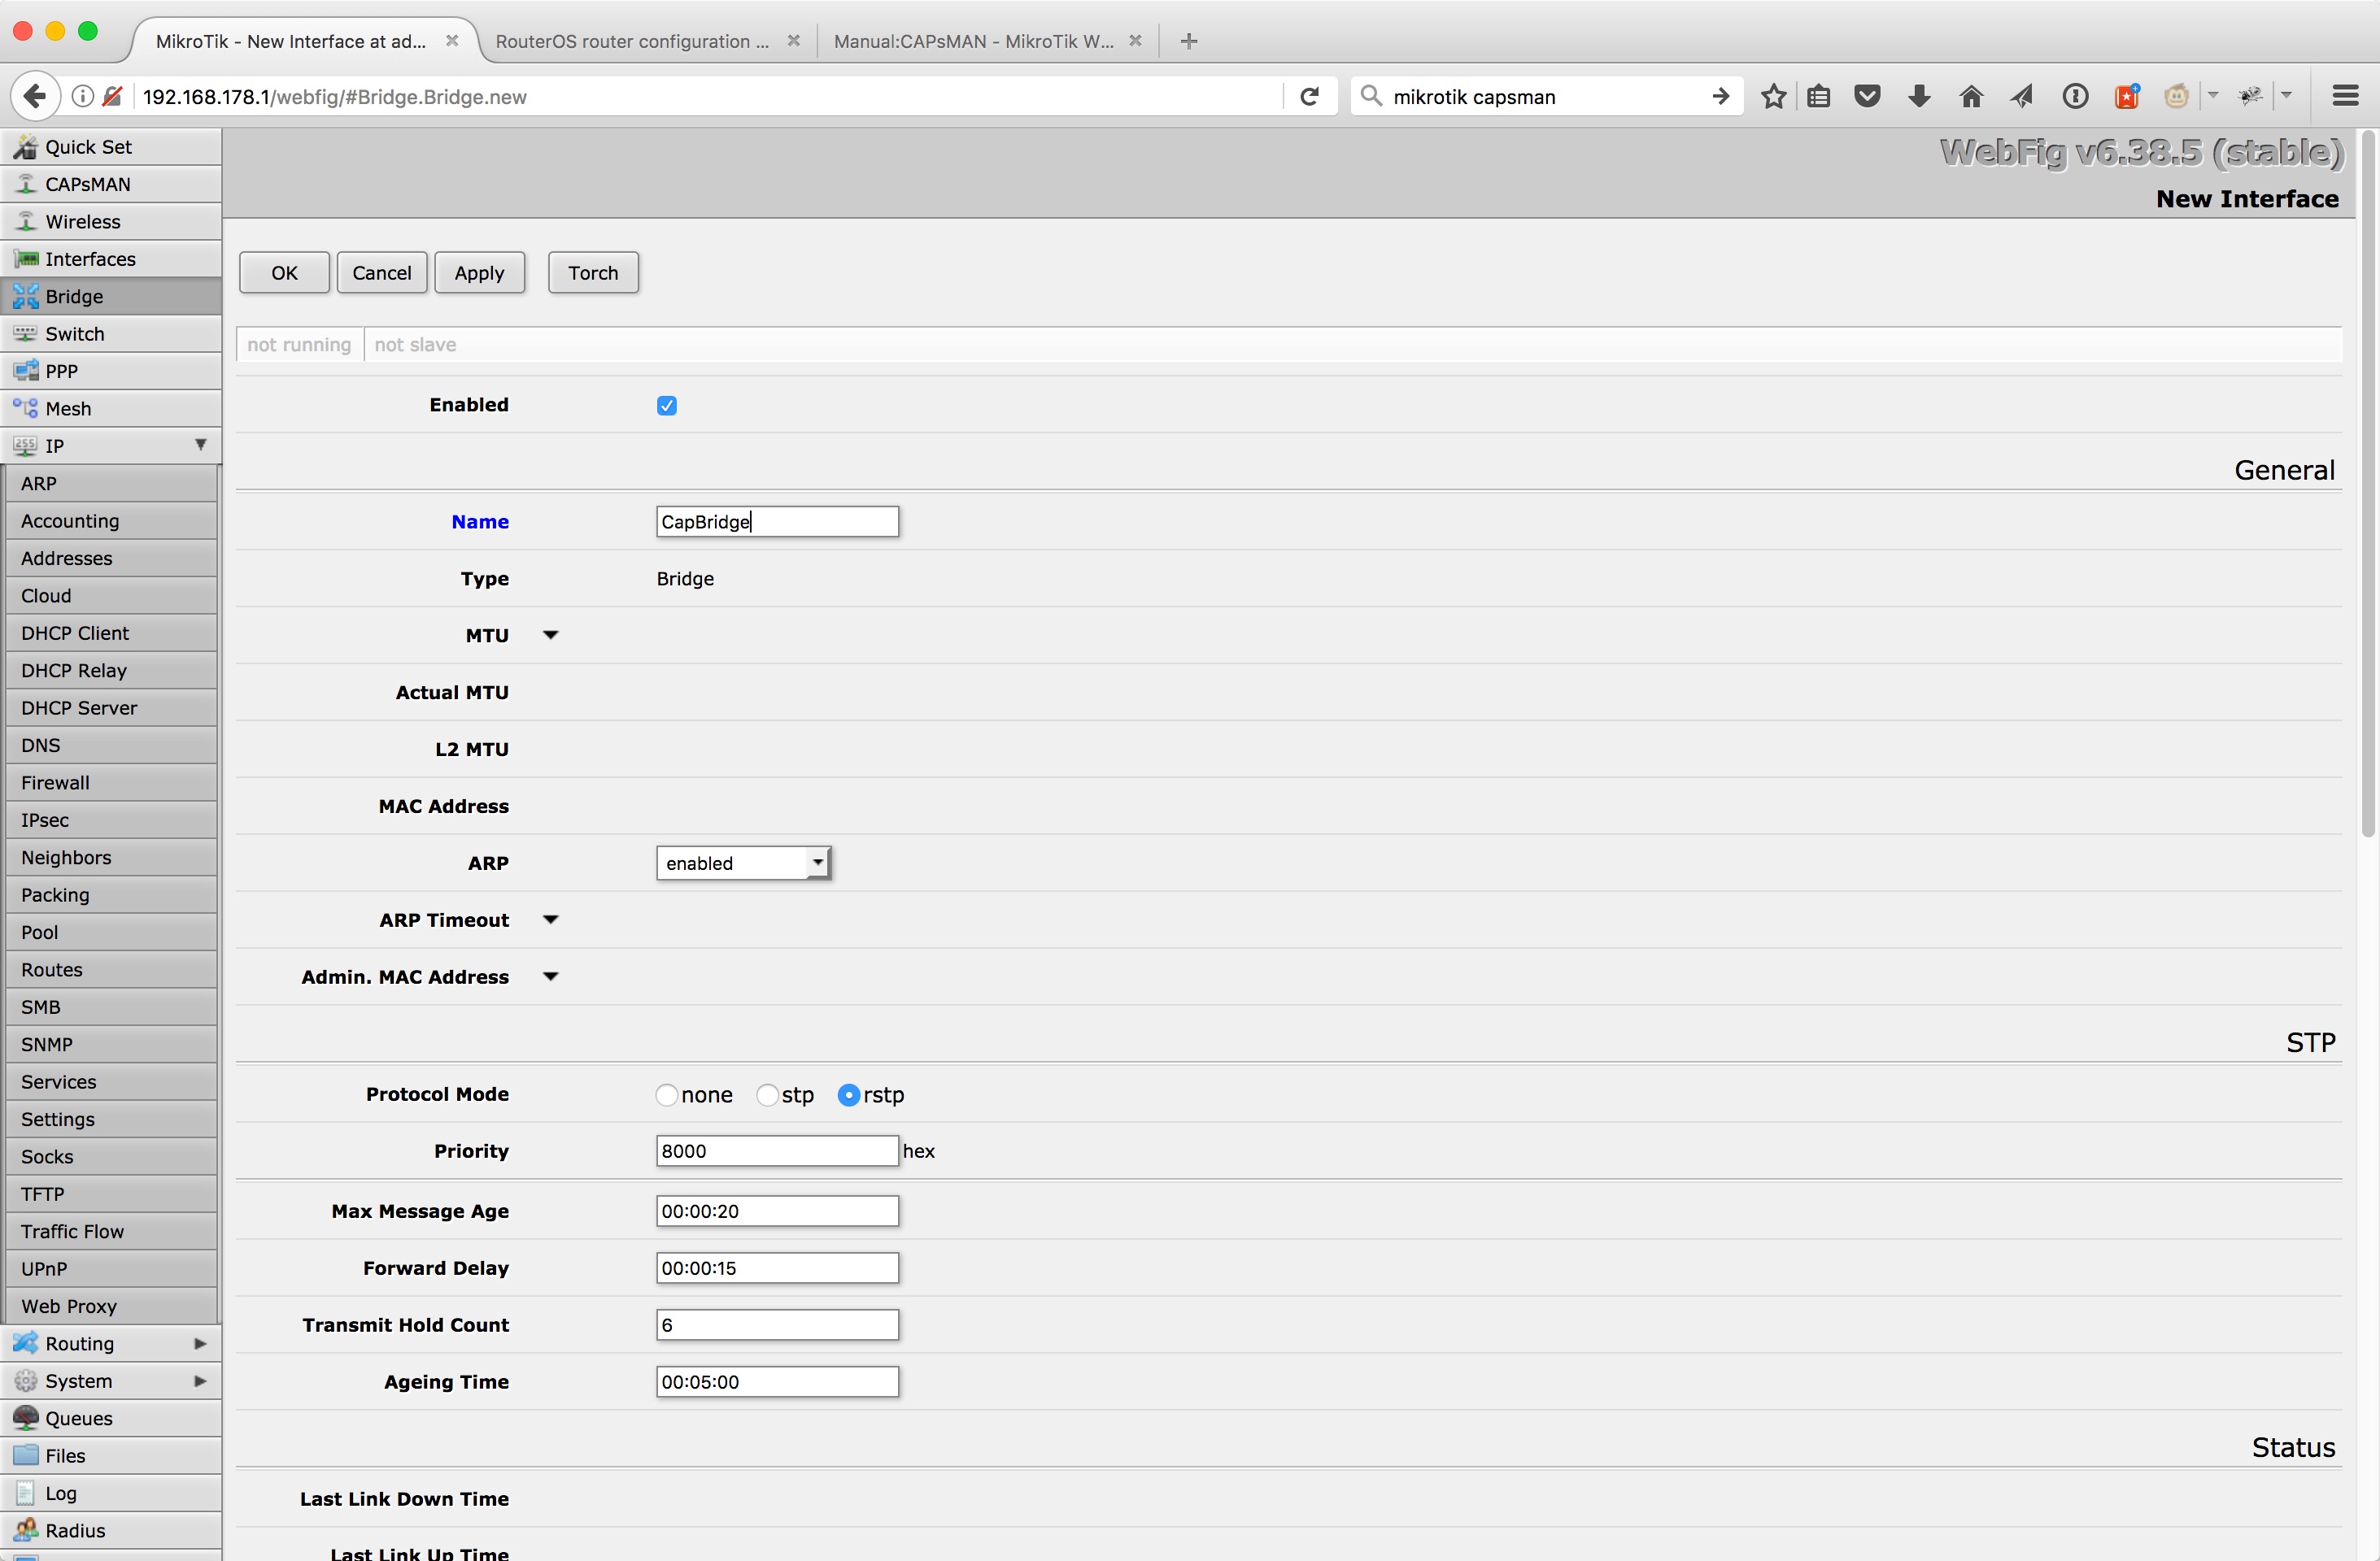The image size is (2380, 1561).
Task: Click the reload page icon
Action: (x=1309, y=97)
